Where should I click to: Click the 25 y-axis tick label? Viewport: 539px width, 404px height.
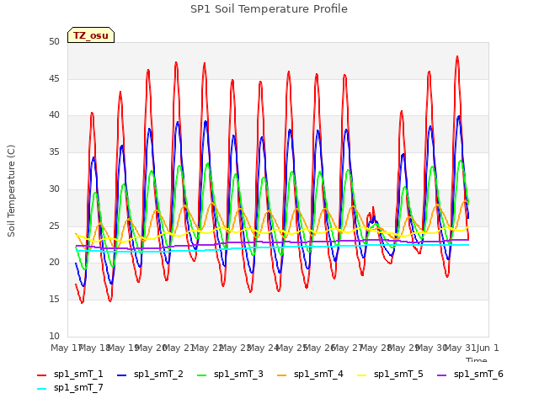pyautogui.click(x=54, y=226)
